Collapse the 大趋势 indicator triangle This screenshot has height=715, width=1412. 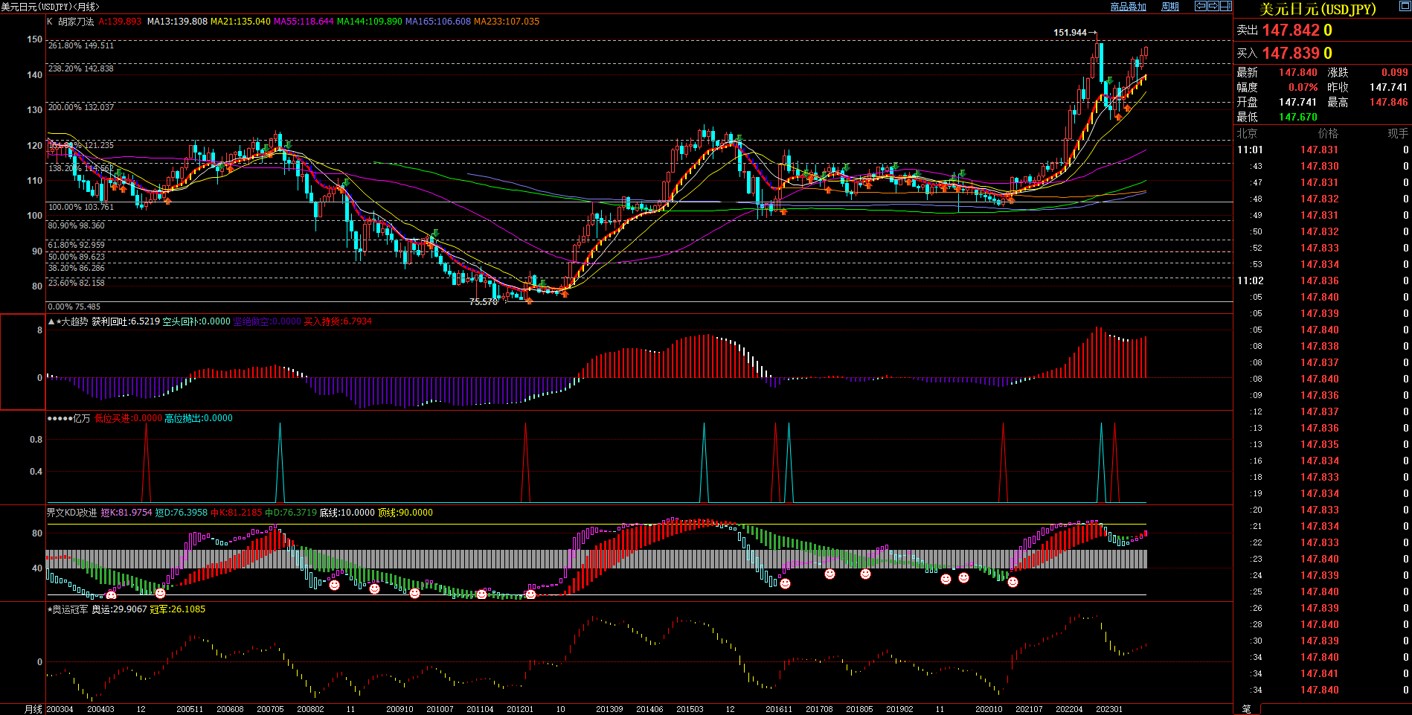(x=51, y=321)
